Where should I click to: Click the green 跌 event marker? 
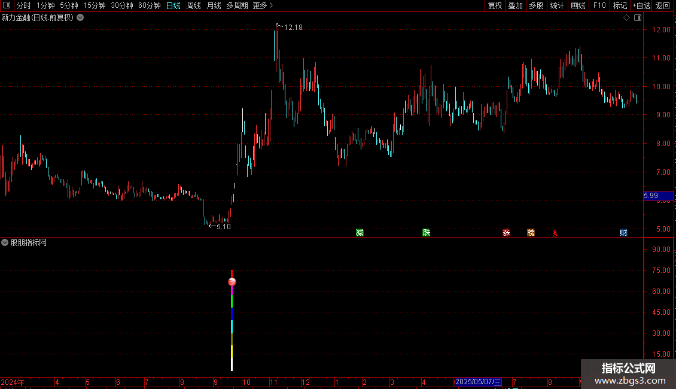[x=427, y=233]
